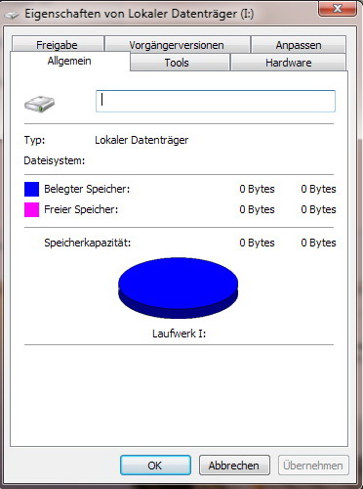Click the blue disk usage pie chart
The height and width of the screenshot is (489, 363).
178,288
